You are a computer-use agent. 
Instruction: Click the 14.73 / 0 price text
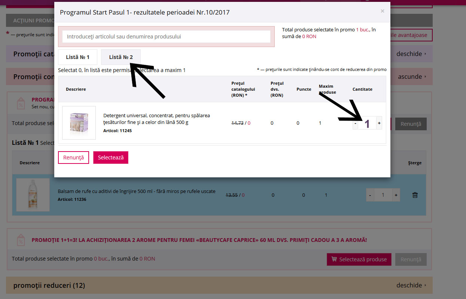pyautogui.click(x=241, y=123)
